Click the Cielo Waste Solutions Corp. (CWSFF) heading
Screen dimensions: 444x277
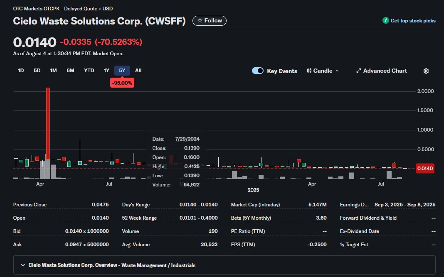[x=99, y=21]
